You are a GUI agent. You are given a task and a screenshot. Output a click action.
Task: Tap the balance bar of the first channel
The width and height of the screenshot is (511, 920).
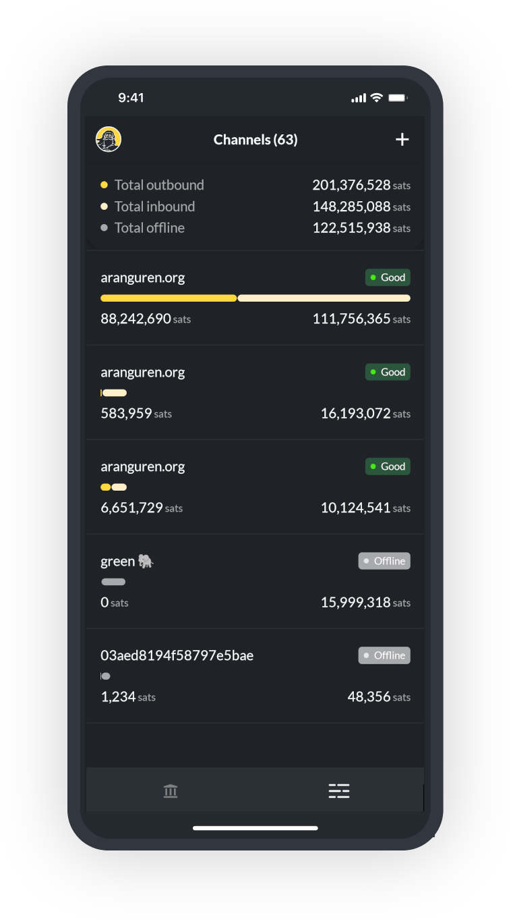255,298
